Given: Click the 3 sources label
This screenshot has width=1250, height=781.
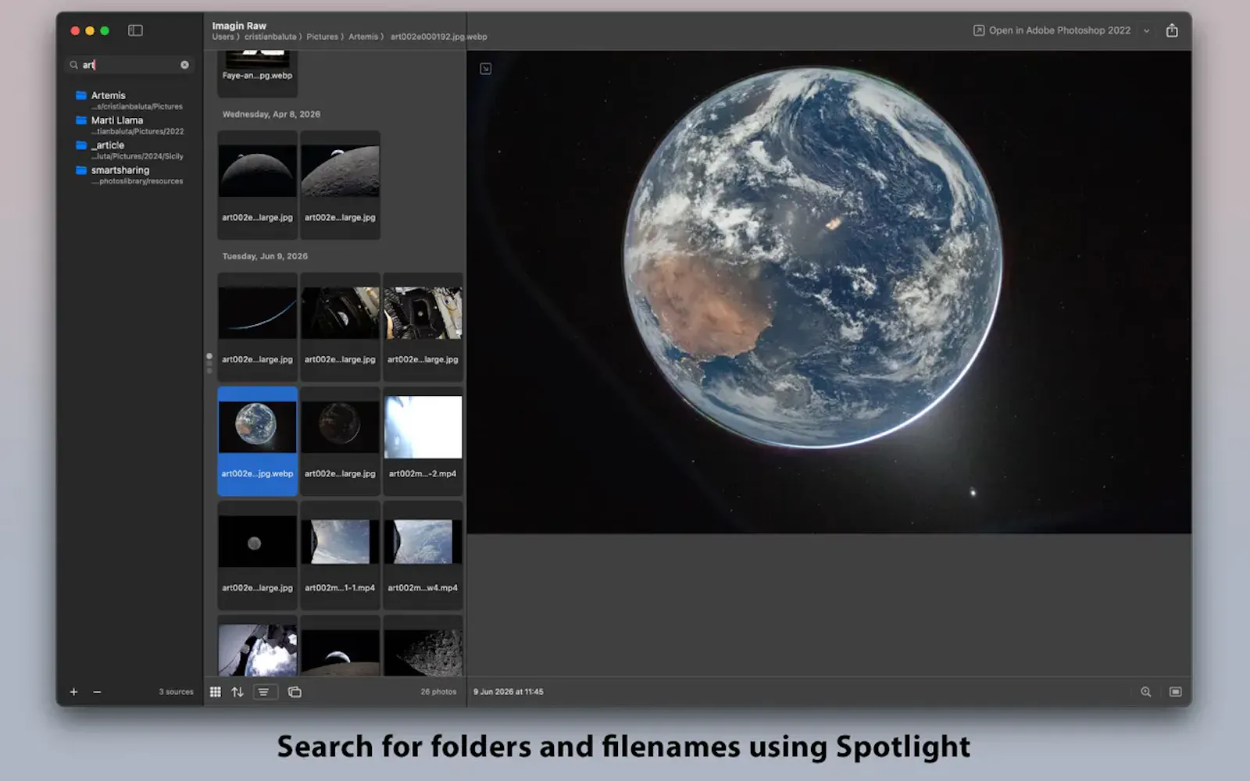Looking at the screenshot, I should pos(176,692).
